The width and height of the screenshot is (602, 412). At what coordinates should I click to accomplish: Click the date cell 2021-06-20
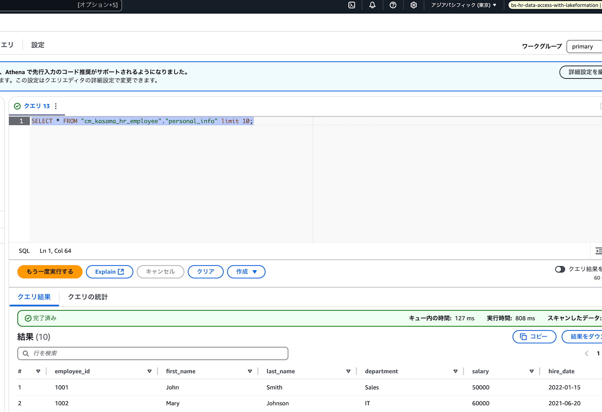tap(564, 404)
